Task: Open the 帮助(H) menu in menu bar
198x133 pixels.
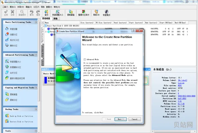Action: [57, 7]
